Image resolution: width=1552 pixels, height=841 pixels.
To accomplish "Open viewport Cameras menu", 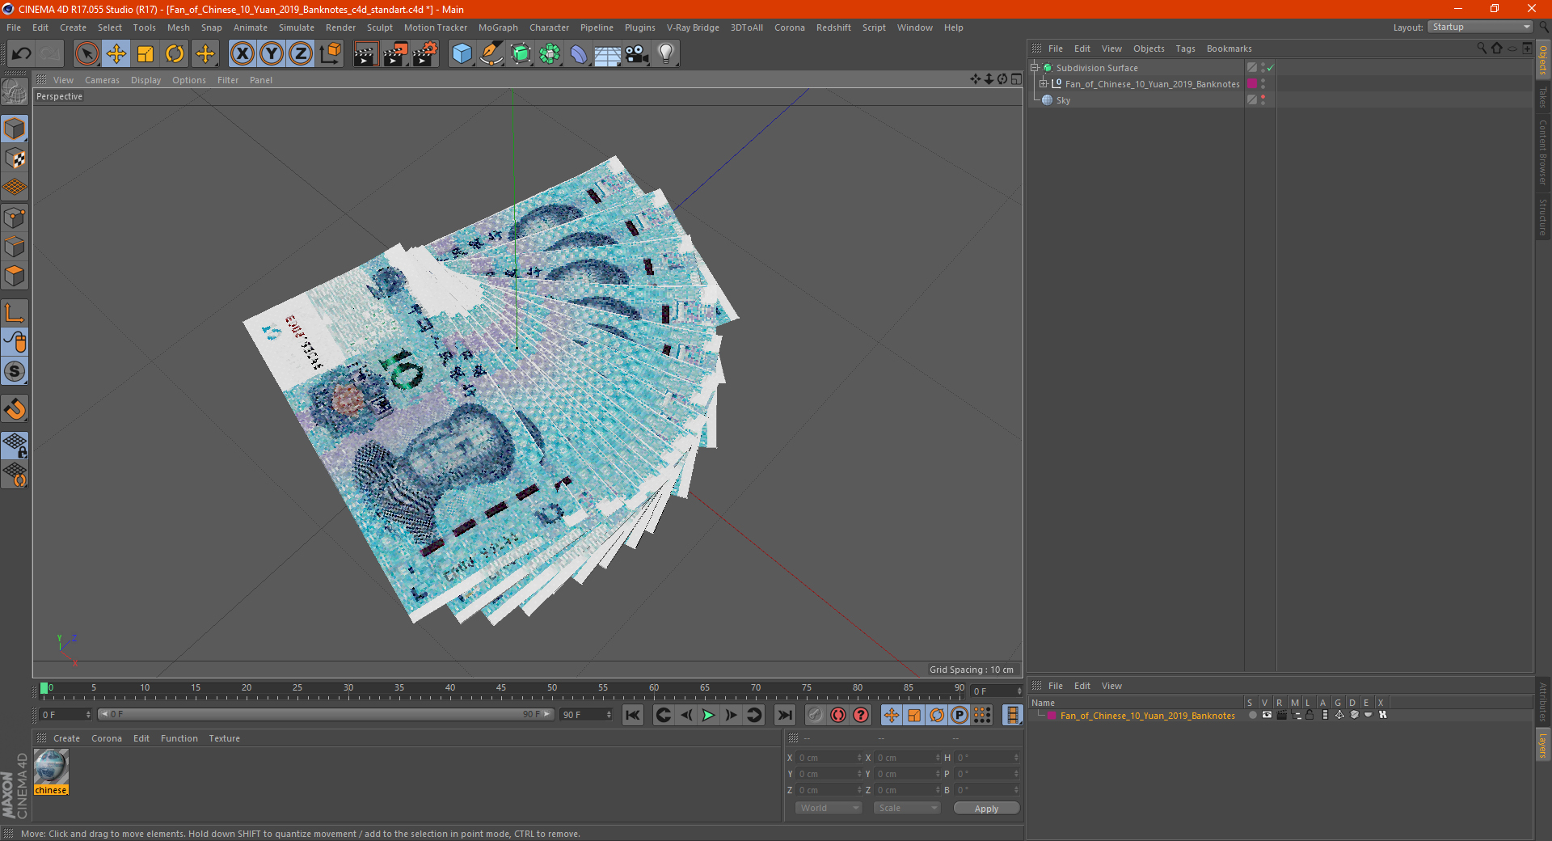I will point(102,80).
